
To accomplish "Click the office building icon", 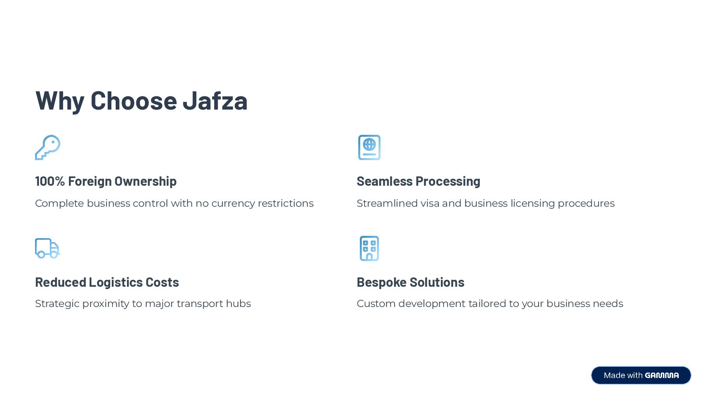I will pos(369,248).
